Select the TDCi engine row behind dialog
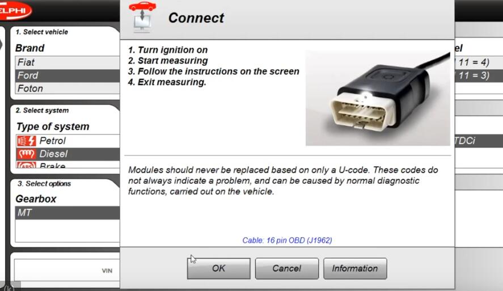The image size is (503, 291). [x=479, y=141]
